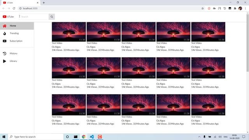Open a new browser tab
Viewport: 249px width, 140px height.
tap(44, 3)
